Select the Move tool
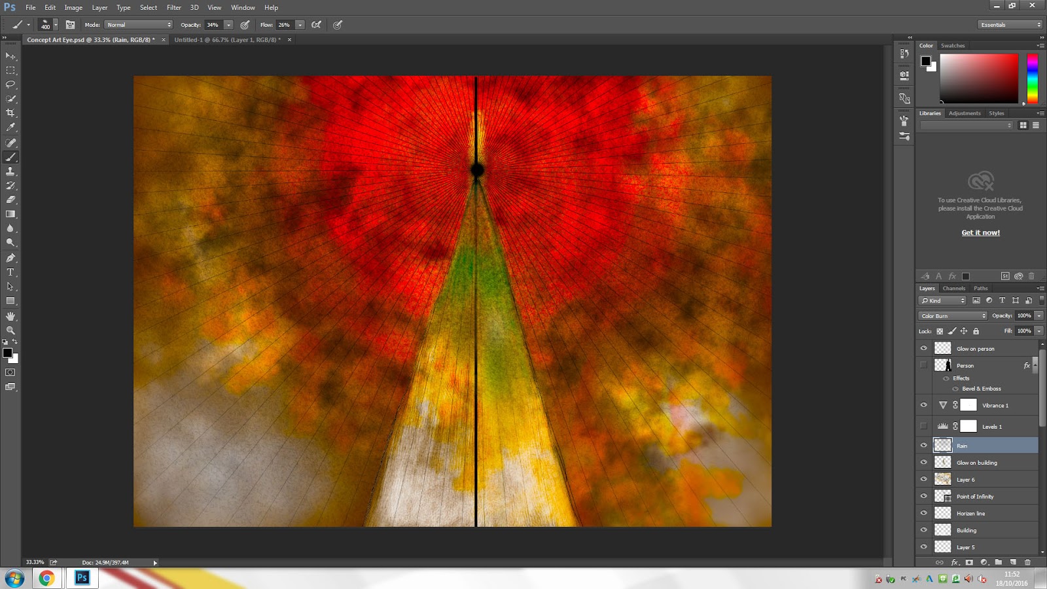The height and width of the screenshot is (589, 1047). 10,56
